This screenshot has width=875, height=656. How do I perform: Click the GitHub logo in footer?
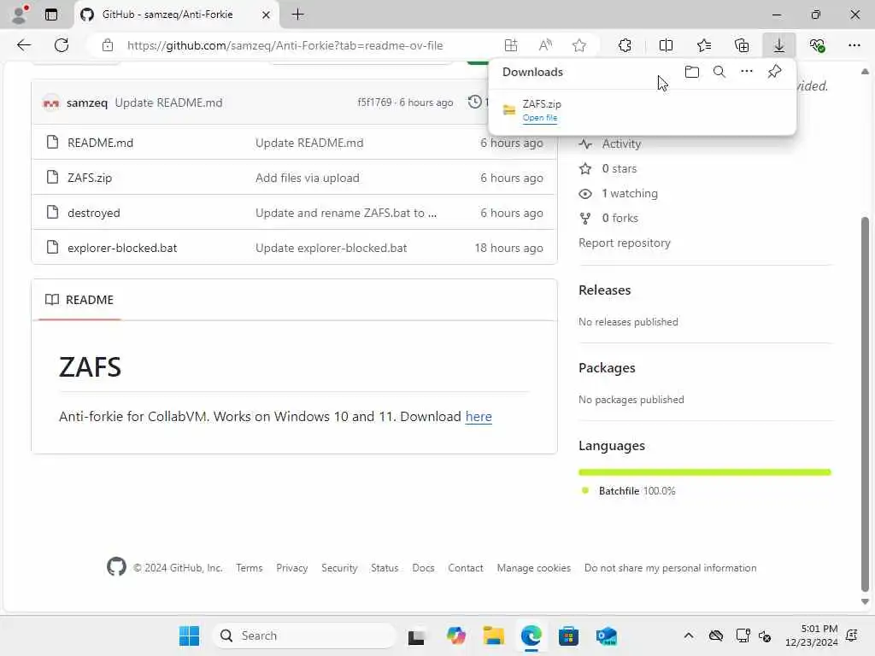coord(116,567)
